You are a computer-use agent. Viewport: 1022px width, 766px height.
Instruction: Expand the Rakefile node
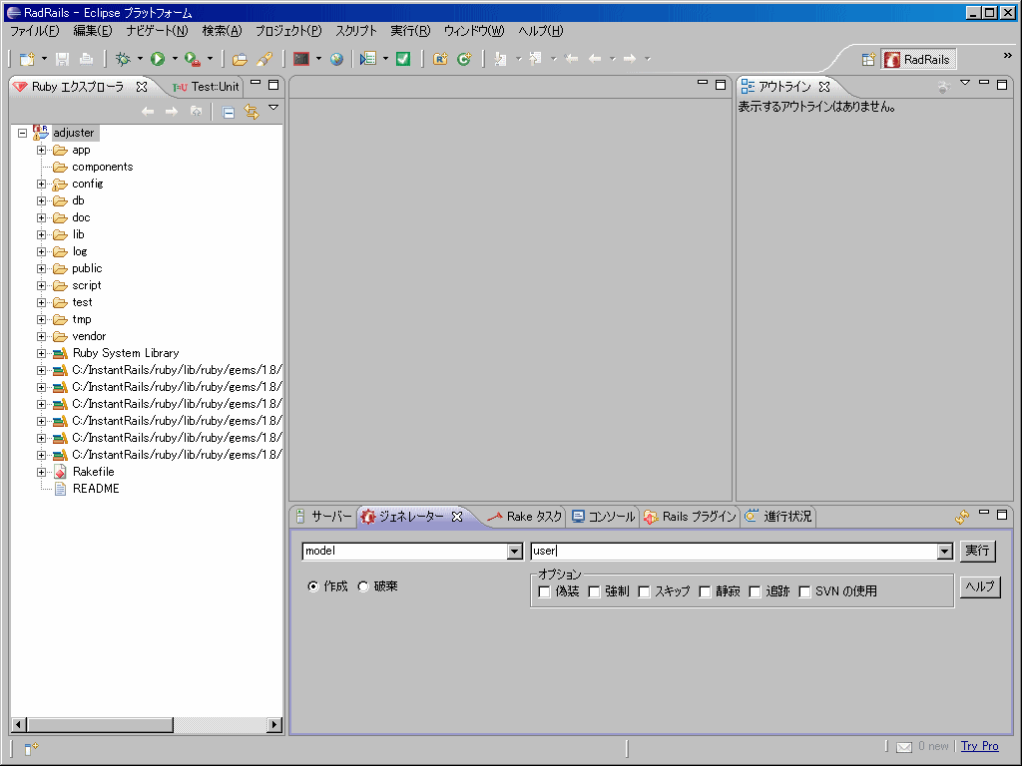pos(41,472)
